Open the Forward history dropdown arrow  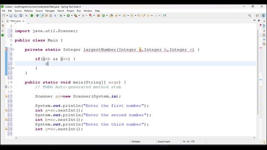tap(159, 16)
